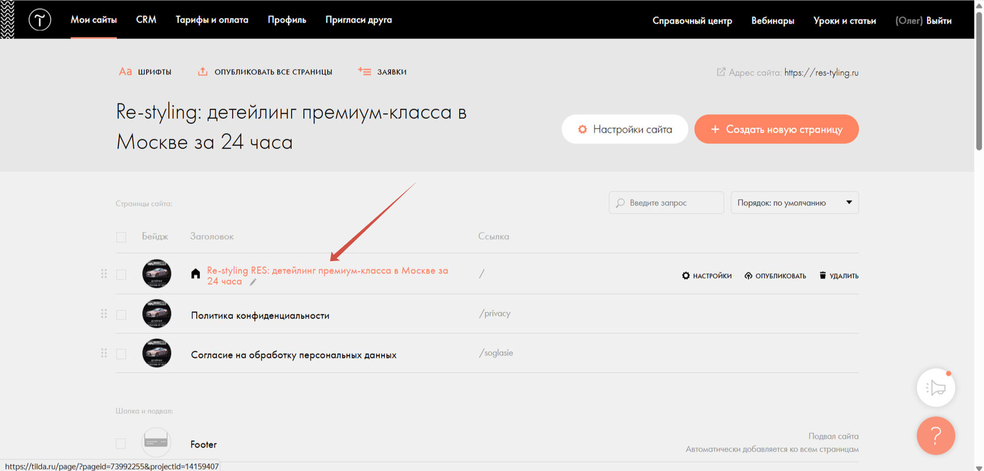Toggle the select-all pages checkbox

pos(121,237)
